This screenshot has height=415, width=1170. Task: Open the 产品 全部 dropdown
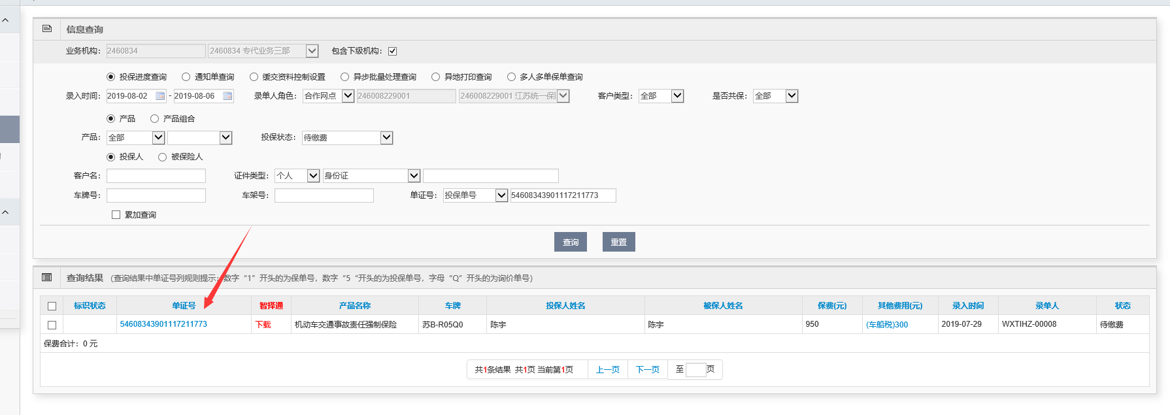click(x=136, y=138)
